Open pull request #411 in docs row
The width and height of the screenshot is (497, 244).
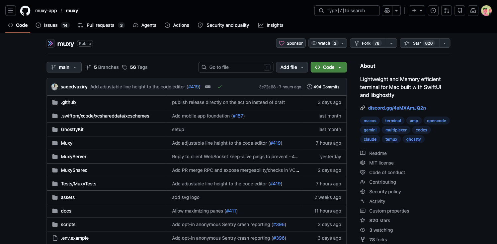tap(231, 211)
